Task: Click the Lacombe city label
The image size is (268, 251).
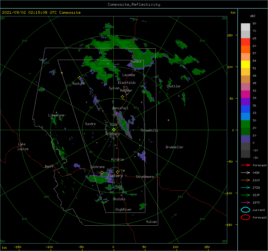Action: 129,75
